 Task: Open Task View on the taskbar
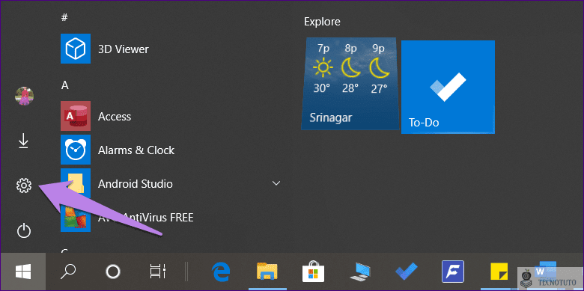point(157,272)
